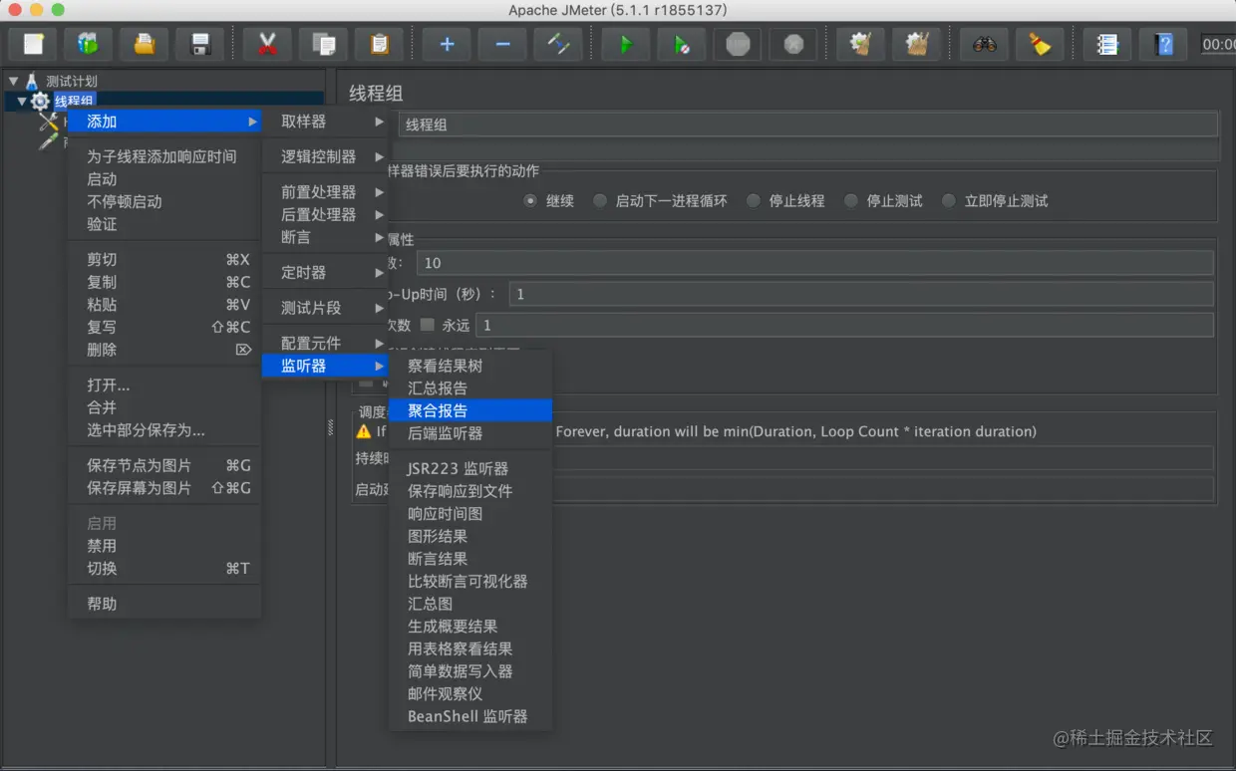Expand the 逻辑控制器 submenu

coord(325,156)
